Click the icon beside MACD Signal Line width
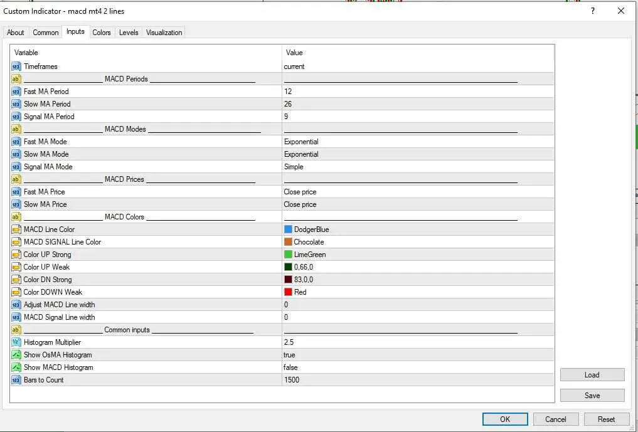Image resolution: width=638 pixels, height=432 pixels. click(x=16, y=317)
